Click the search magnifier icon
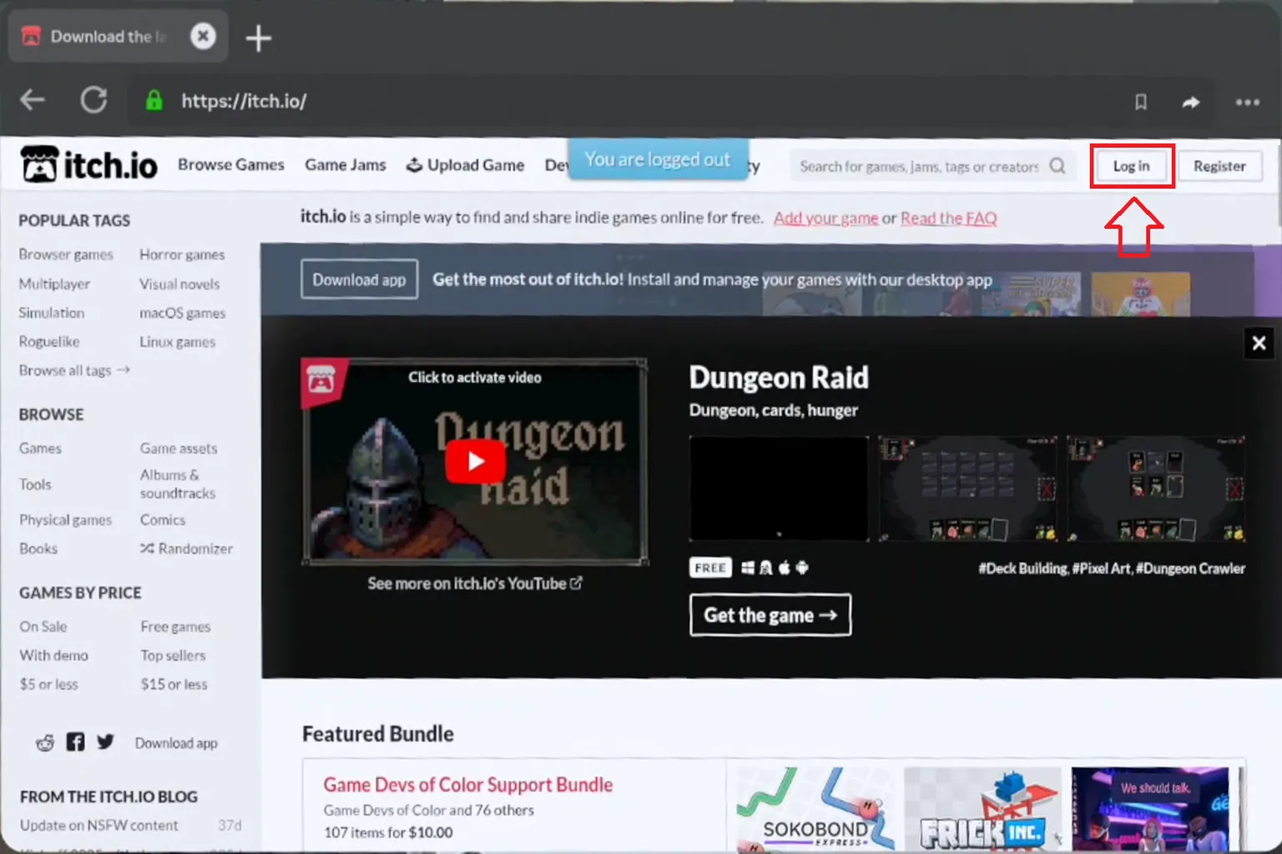The width and height of the screenshot is (1282, 854). (1057, 165)
